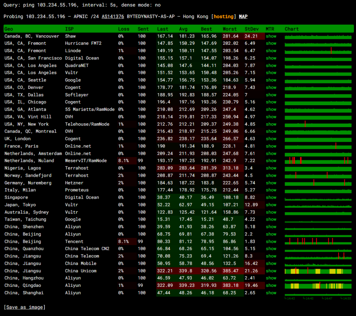Show MTR for Jiangsu China Unicom
The image size is (356, 316).
(x=271, y=271)
